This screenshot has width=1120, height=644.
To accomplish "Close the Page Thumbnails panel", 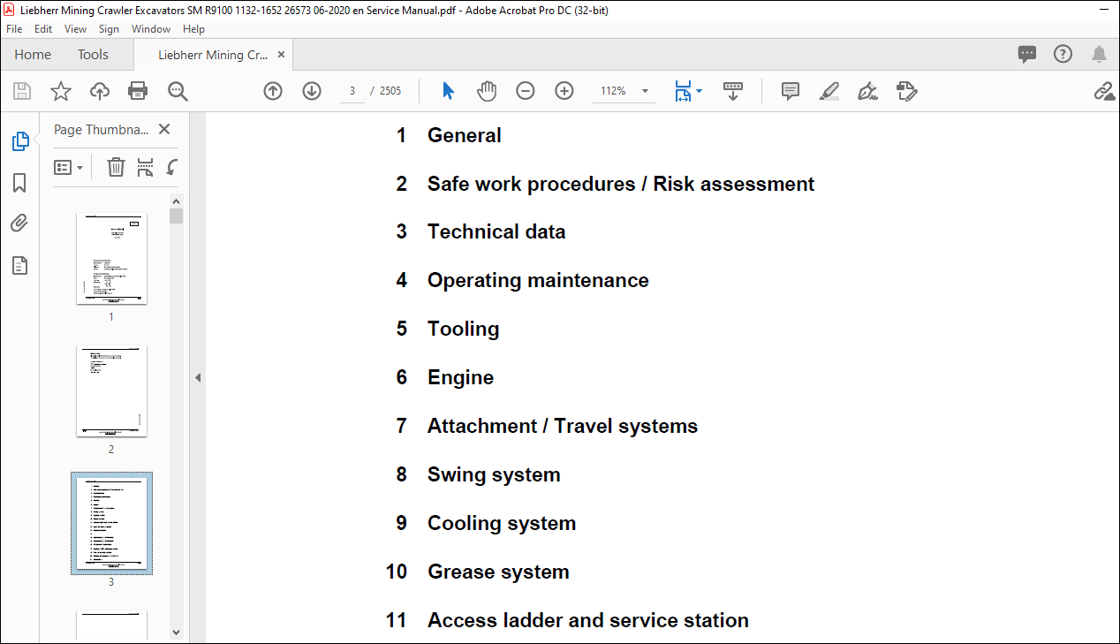I will (164, 129).
